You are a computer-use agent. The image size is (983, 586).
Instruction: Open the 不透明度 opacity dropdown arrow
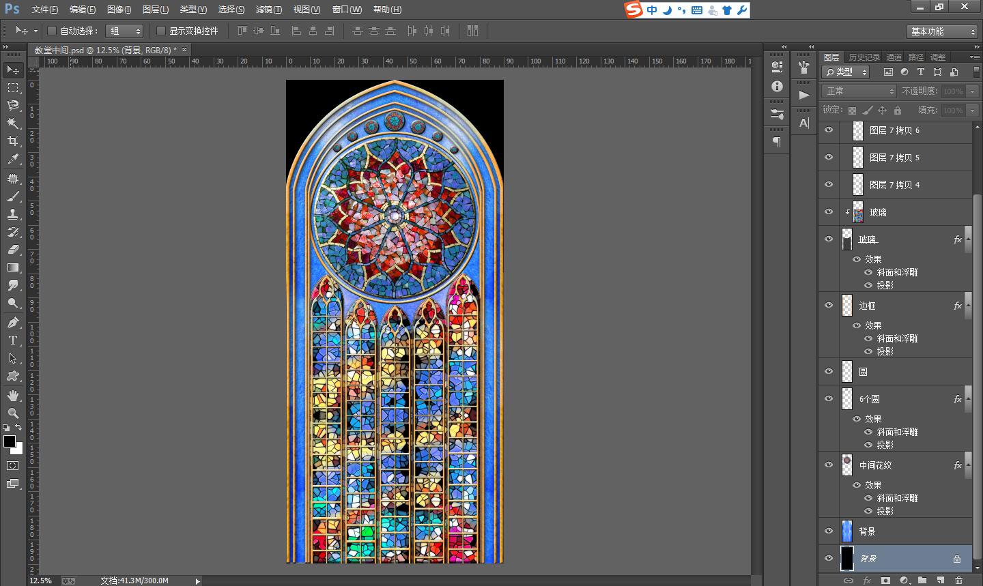point(973,91)
